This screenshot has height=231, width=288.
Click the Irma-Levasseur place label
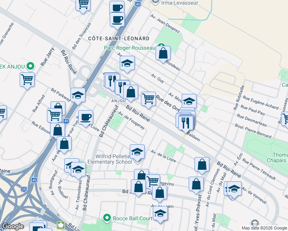(x=180, y=3)
